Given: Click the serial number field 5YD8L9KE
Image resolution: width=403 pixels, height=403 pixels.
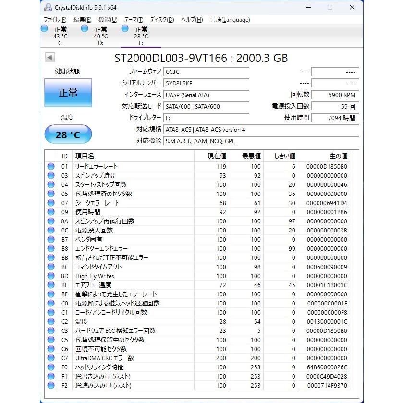Looking at the screenshot, I should click(207, 83).
